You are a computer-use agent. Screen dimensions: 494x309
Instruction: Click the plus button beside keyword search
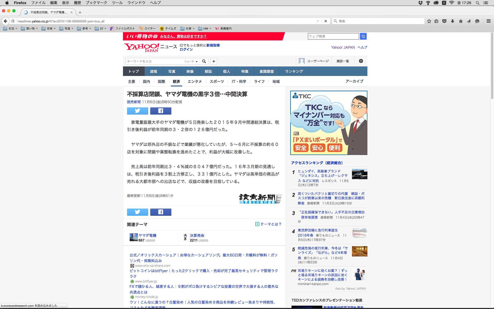(x=214, y=61)
